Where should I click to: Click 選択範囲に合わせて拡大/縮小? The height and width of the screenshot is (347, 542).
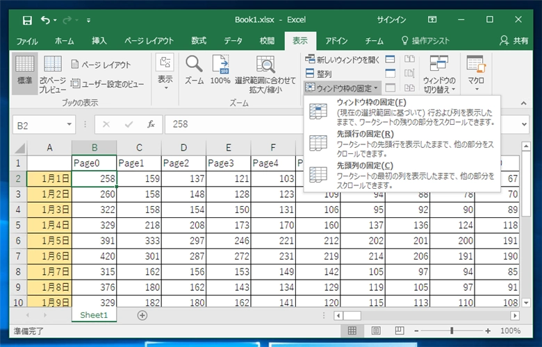click(265, 74)
